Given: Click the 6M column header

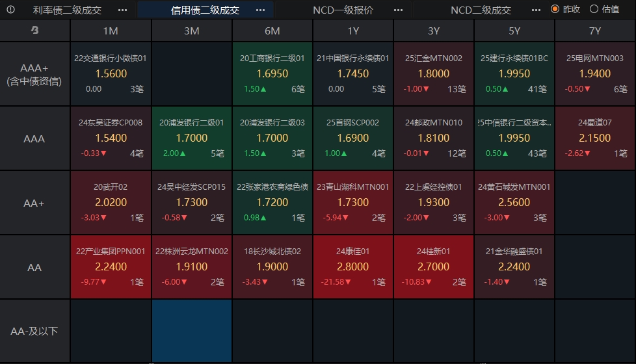Looking at the screenshot, I should [x=272, y=31].
